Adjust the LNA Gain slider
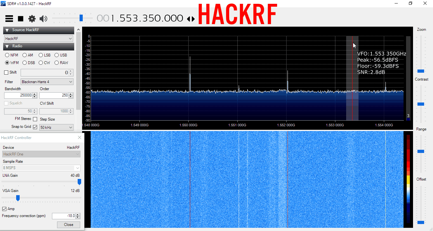 (x=79, y=182)
